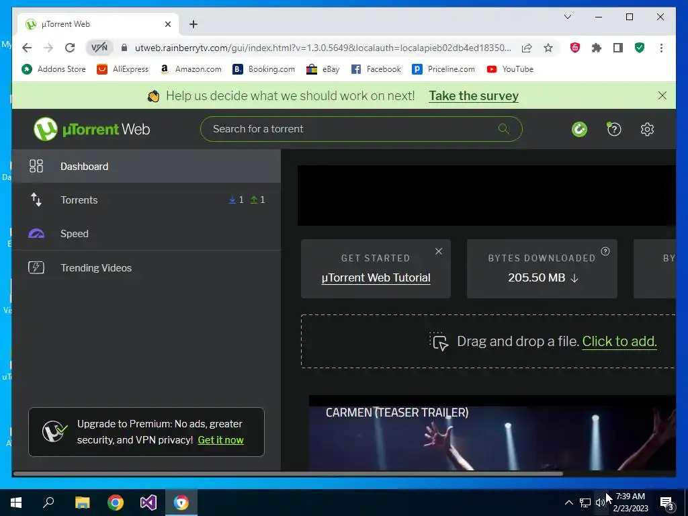Show hidden system tray icons

tap(568, 503)
